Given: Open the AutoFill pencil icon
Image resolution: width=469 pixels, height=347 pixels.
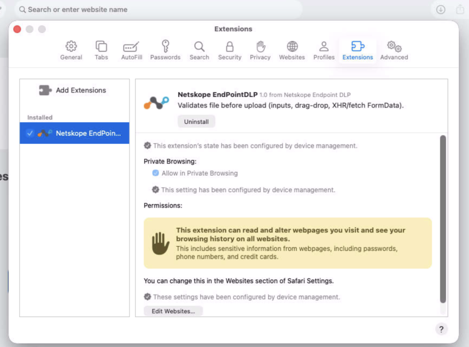Looking at the screenshot, I should click(131, 47).
